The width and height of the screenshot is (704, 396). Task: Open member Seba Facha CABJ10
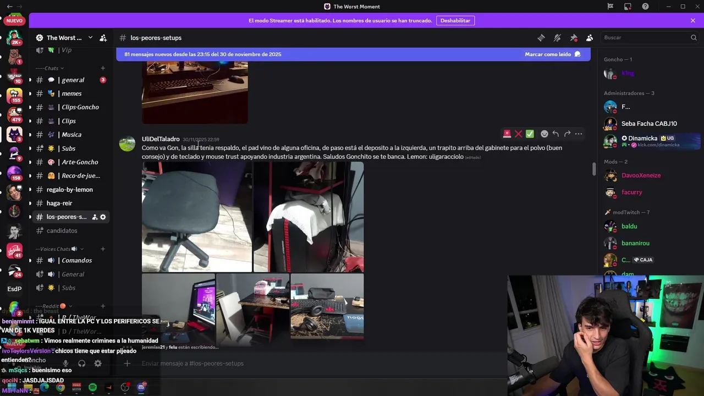tap(649, 124)
